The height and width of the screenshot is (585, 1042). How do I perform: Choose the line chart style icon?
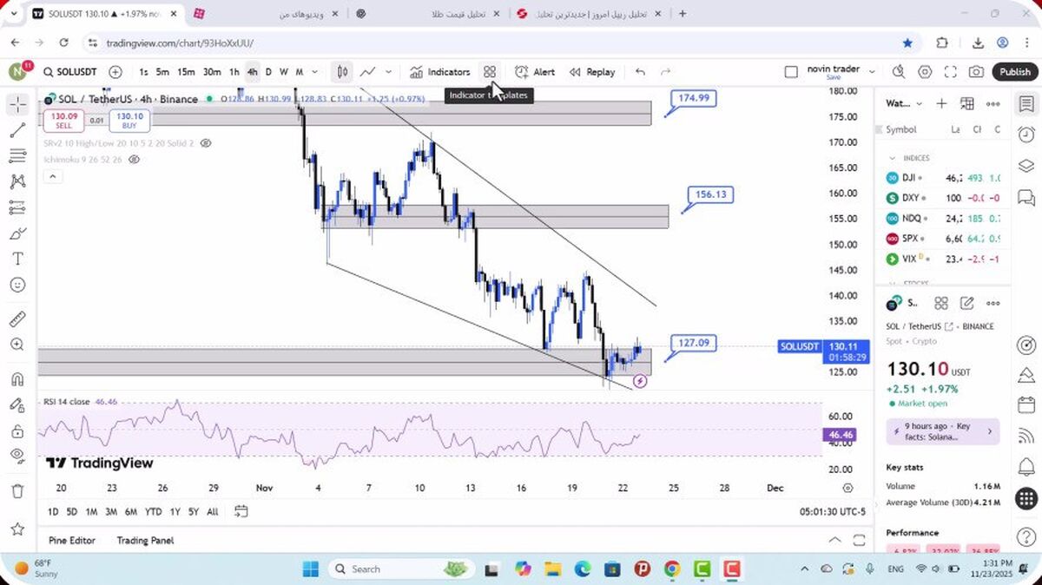point(368,72)
